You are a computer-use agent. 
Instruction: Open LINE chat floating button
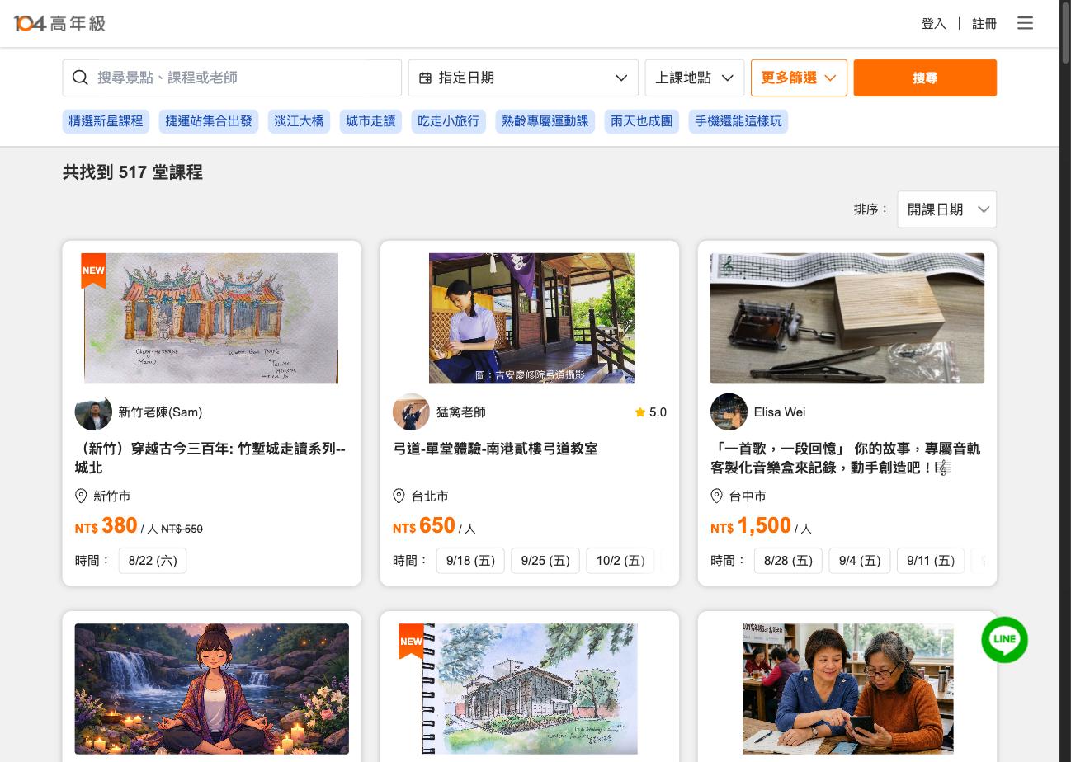point(1004,639)
